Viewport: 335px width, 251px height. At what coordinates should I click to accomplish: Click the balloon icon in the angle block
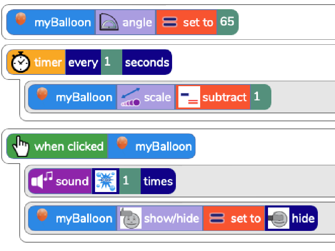pos(21,19)
